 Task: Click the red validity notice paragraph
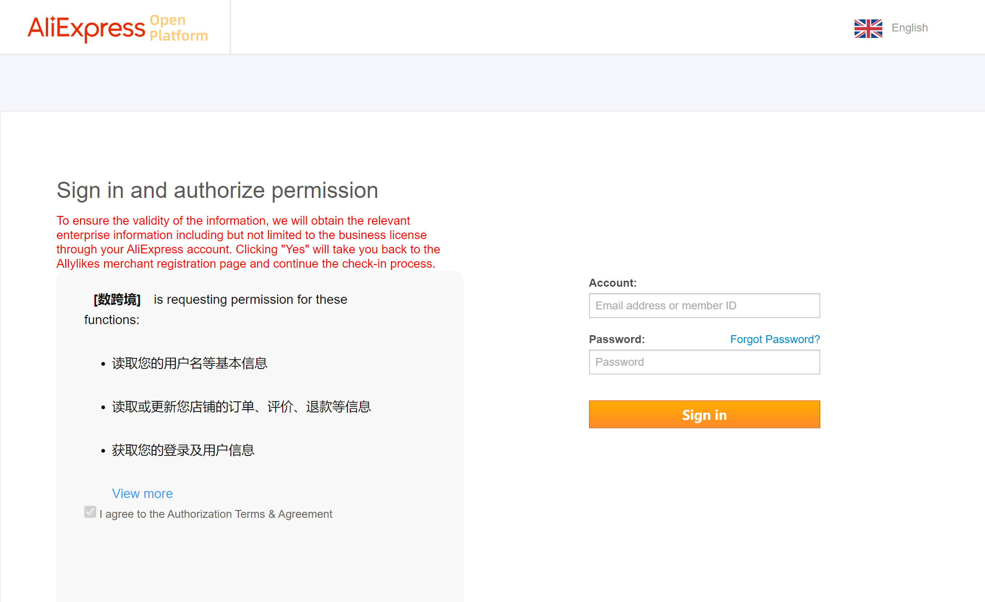[248, 242]
